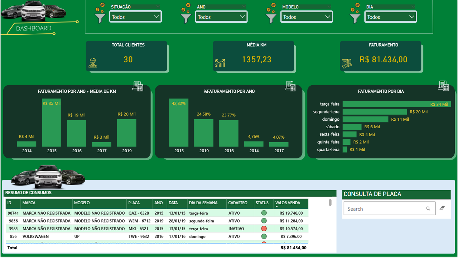Open the DIA dropdown showing Todos

pos(391,17)
